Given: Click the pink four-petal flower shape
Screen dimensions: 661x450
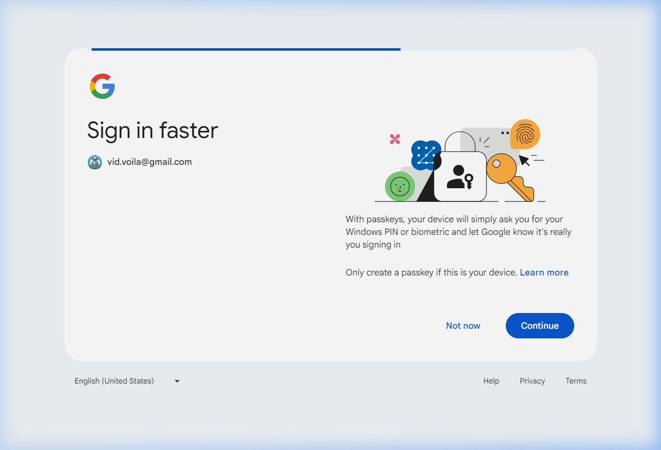Looking at the screenshot, I should 395,139.
